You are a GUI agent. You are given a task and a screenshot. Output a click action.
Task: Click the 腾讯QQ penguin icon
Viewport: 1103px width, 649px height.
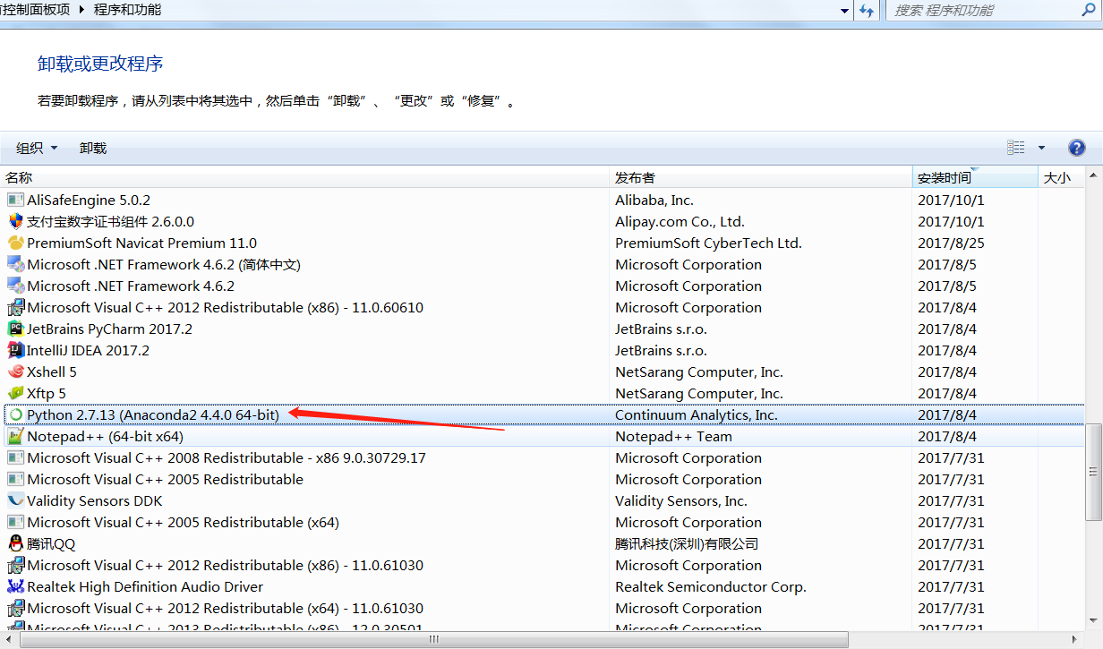tap(15, 544)
